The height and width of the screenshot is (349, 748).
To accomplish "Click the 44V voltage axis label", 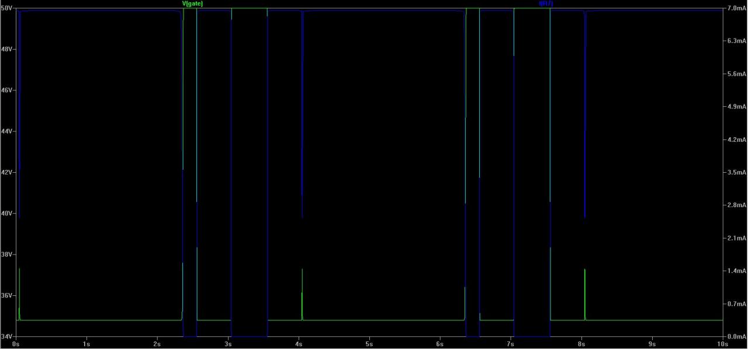I will [7, 131].
